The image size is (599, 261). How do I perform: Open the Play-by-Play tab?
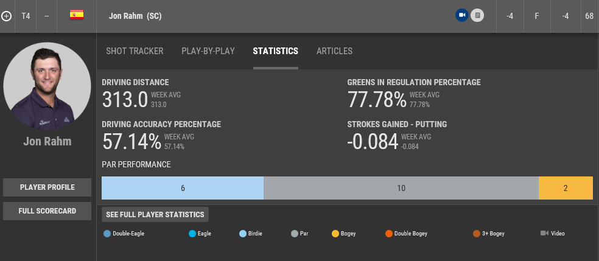[x=208, y=51]
